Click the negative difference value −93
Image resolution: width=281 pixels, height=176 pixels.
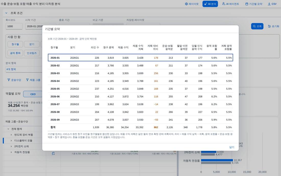[156, 120]
